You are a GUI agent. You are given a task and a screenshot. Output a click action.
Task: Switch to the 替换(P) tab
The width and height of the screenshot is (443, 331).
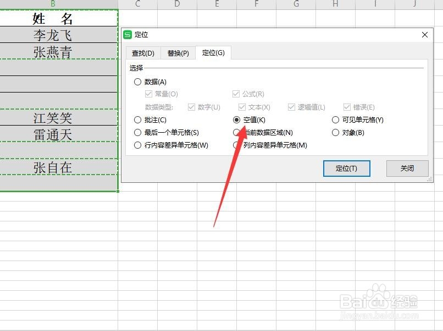point(178,53)
